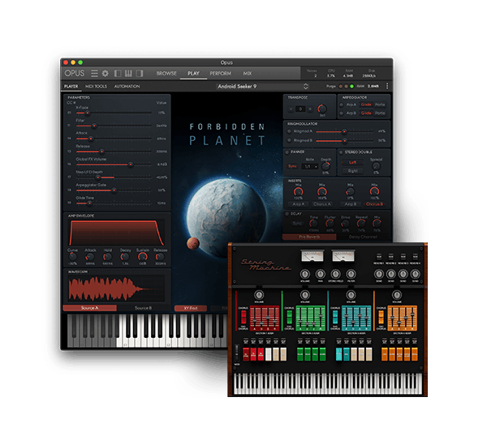The width and height of the screenshot is (487, 440).
Task: Select the Source B button
Action: 143,309
